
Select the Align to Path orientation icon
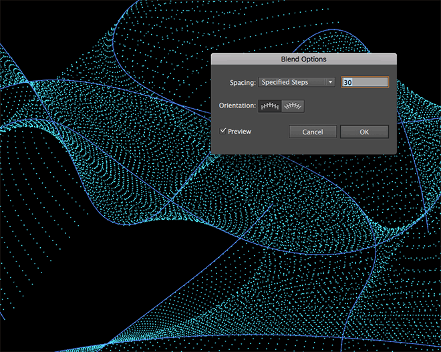click(x=293, y=106)
